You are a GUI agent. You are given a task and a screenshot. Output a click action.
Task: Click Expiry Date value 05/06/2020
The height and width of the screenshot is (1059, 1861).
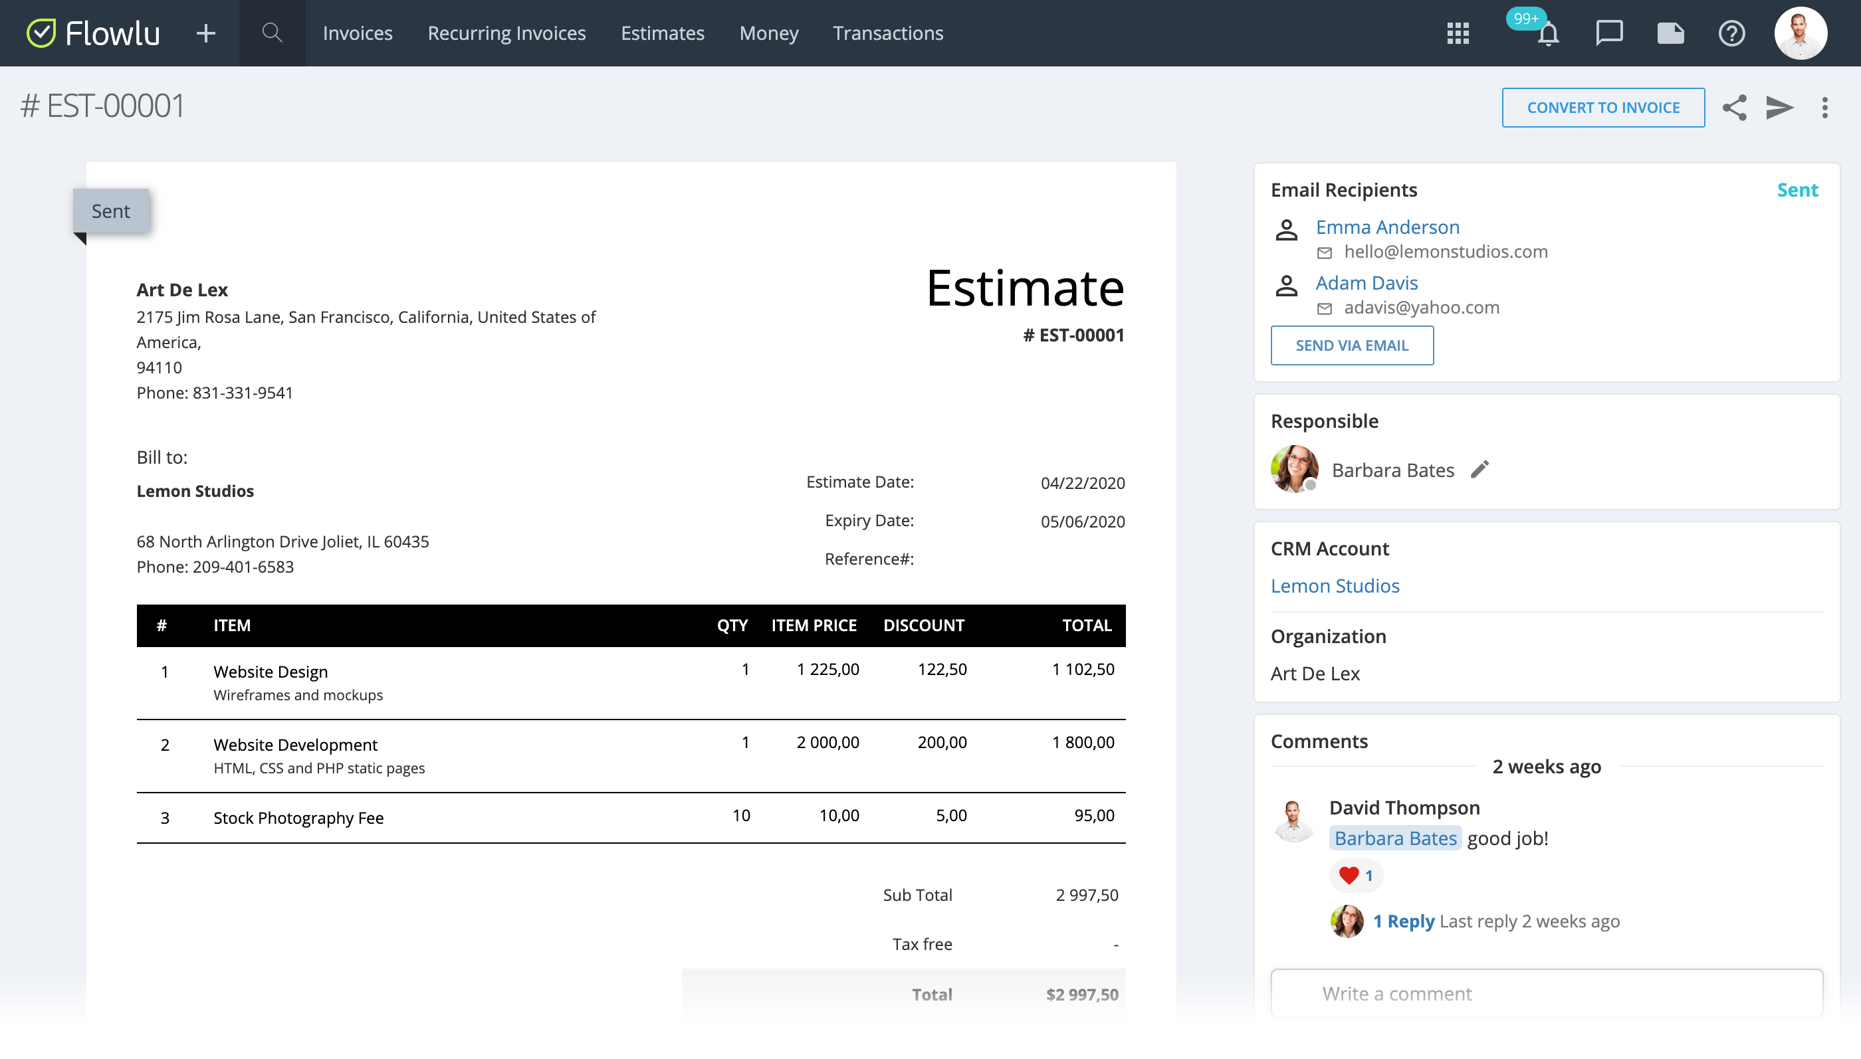1083,522
